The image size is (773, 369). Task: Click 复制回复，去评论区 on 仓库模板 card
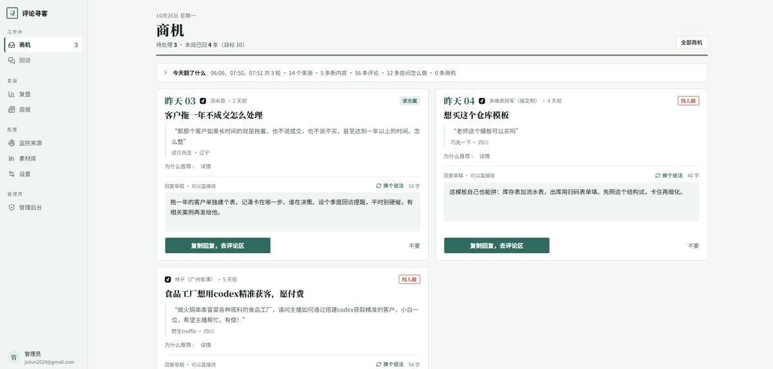[x=497, y=245]
